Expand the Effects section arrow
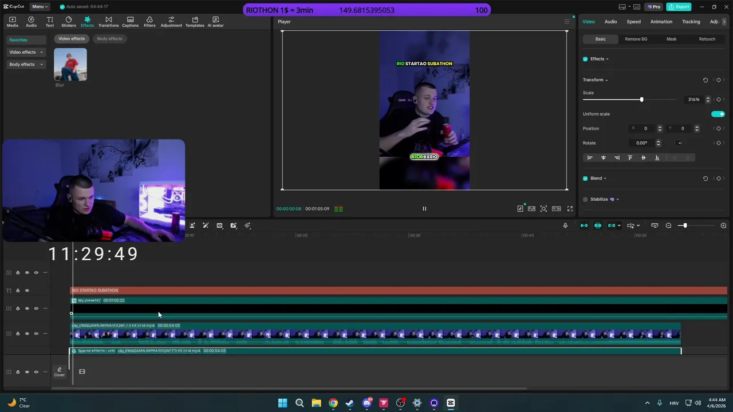Viewport: 733px width, 412px height. (607, 59)
